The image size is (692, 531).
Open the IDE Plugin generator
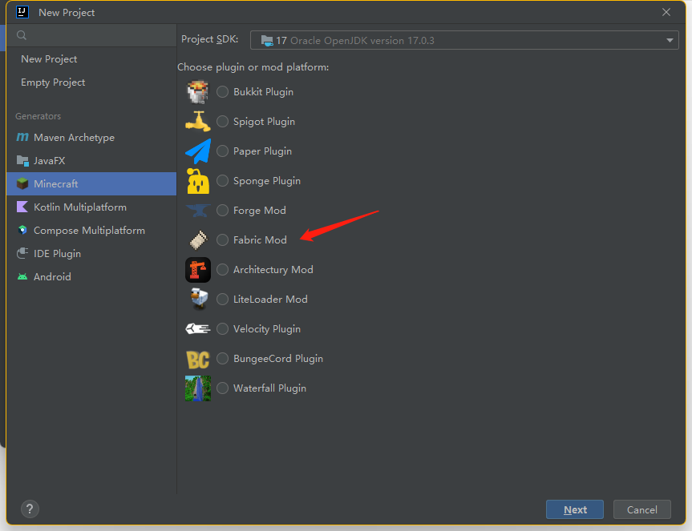[x=91, y=254]
